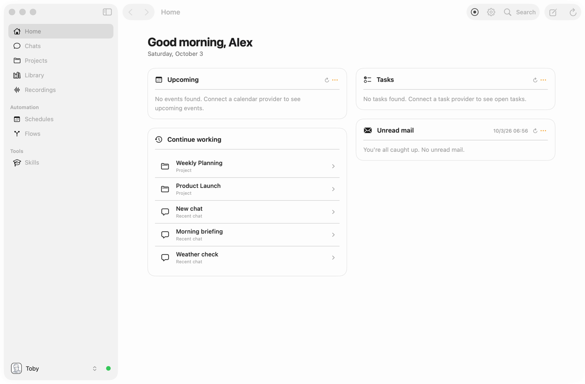Open Skills under Tools
Viewport: 585px width, 384px height.
point(61,162)
